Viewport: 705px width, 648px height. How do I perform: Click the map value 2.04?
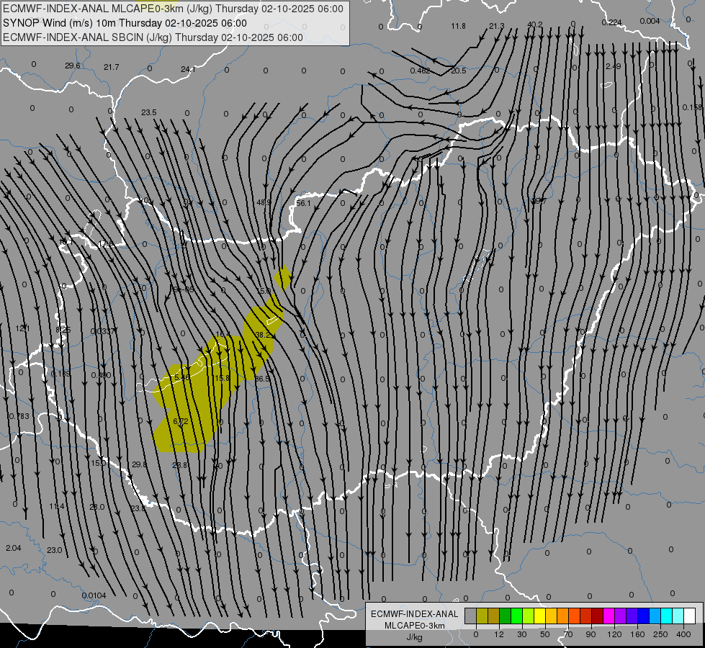click(14, 548)
